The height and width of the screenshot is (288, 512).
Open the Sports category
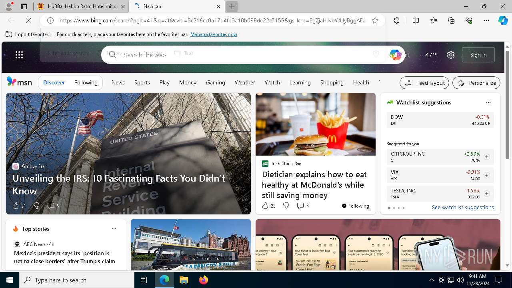(x=142, y=82)
